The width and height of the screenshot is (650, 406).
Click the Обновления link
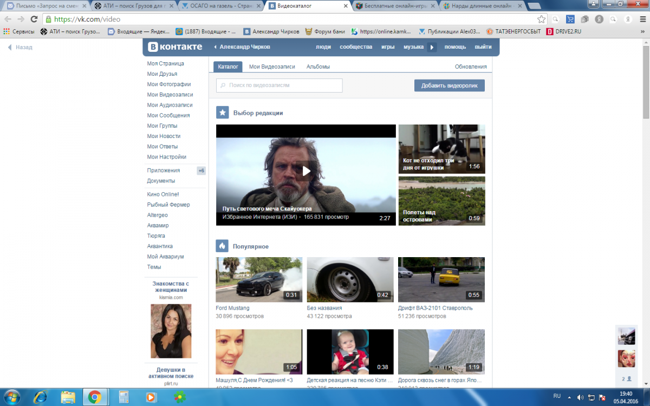point(471,67)
